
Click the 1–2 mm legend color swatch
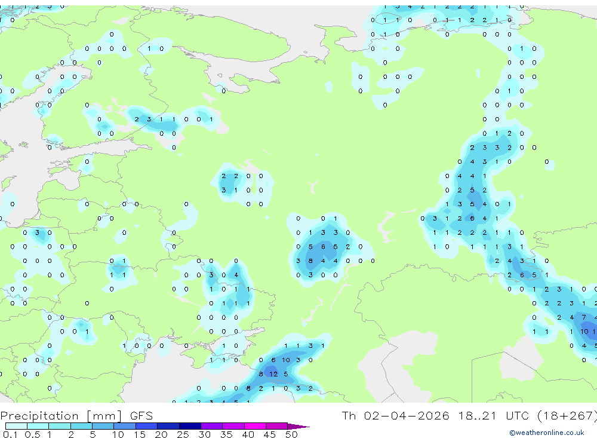(x=60, y=426)
